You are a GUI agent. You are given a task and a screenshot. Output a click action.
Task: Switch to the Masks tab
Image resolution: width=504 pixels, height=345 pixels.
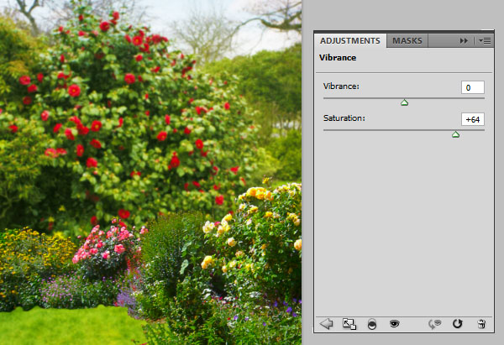click(407, 41)
